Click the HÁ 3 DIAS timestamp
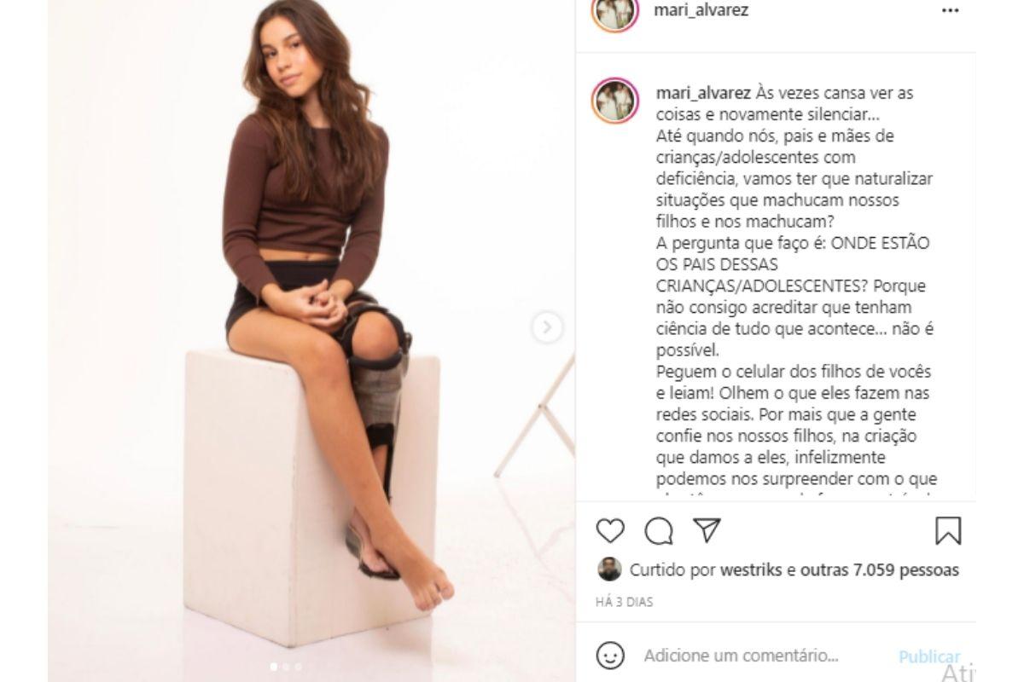 coord(625,602)
